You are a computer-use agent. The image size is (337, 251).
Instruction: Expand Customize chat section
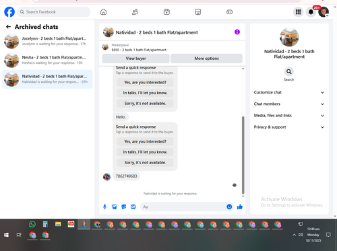click(x=289, y=92)
